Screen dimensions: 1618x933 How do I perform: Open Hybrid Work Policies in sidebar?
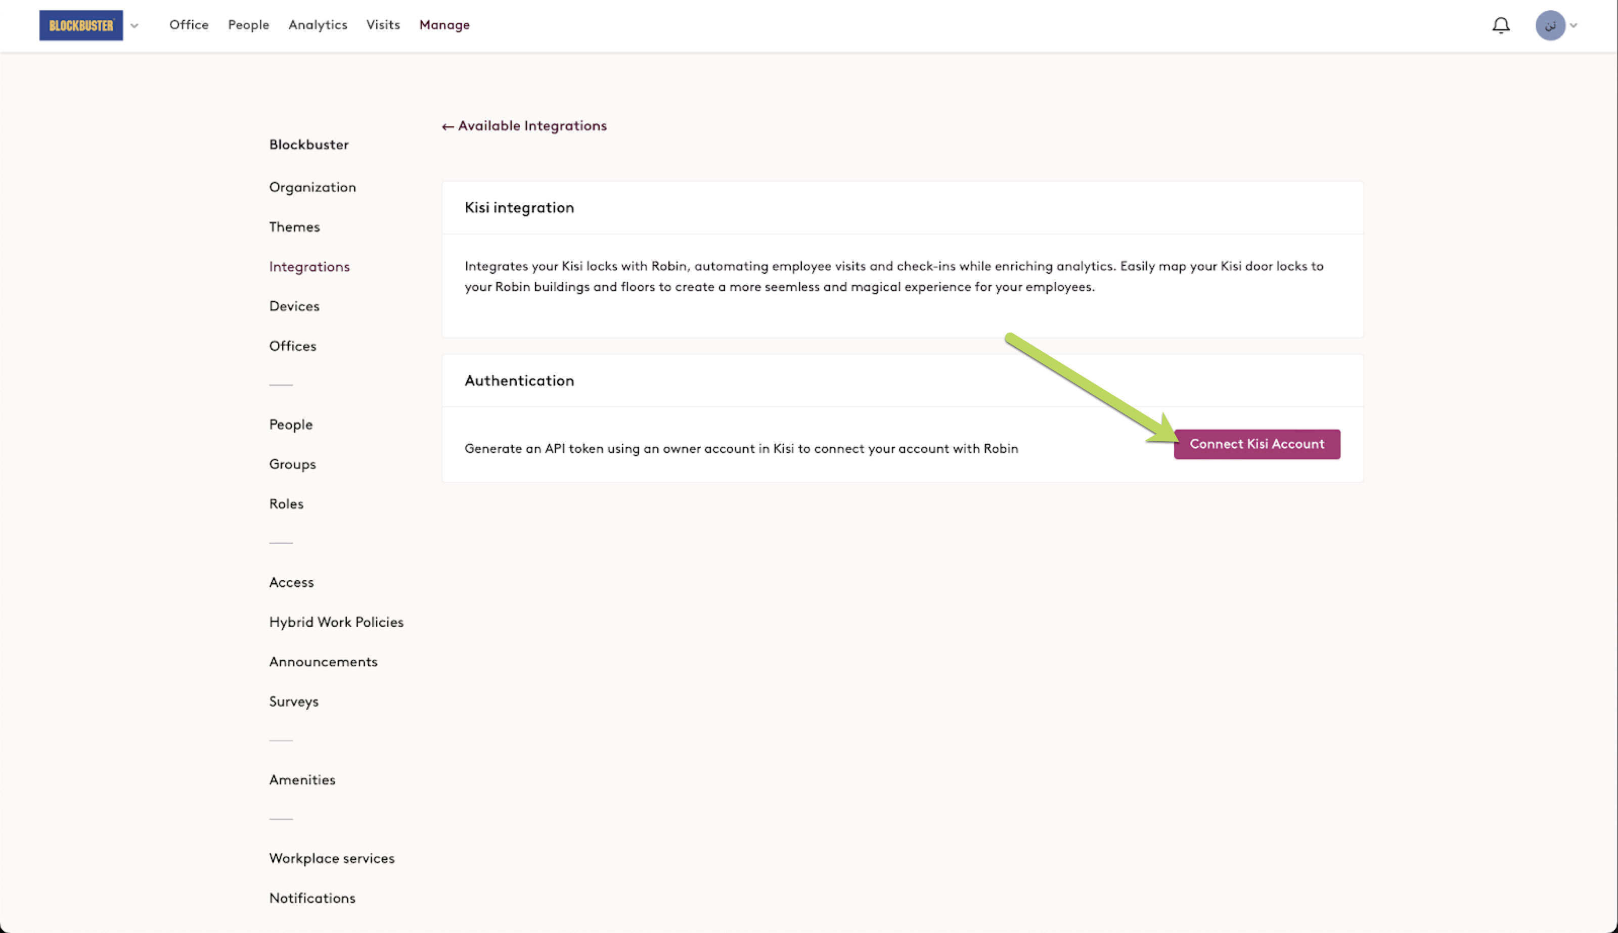[x=337, y=622]
